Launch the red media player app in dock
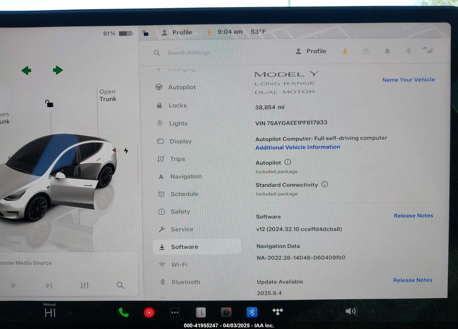Viewport: 458px width, 329px height. (x=149, y=313)
